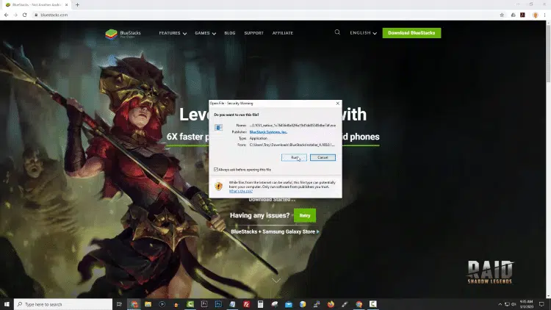This screenshot has height=310, width=551.
Task: Open the SUPPORT page
Action: 253,33
